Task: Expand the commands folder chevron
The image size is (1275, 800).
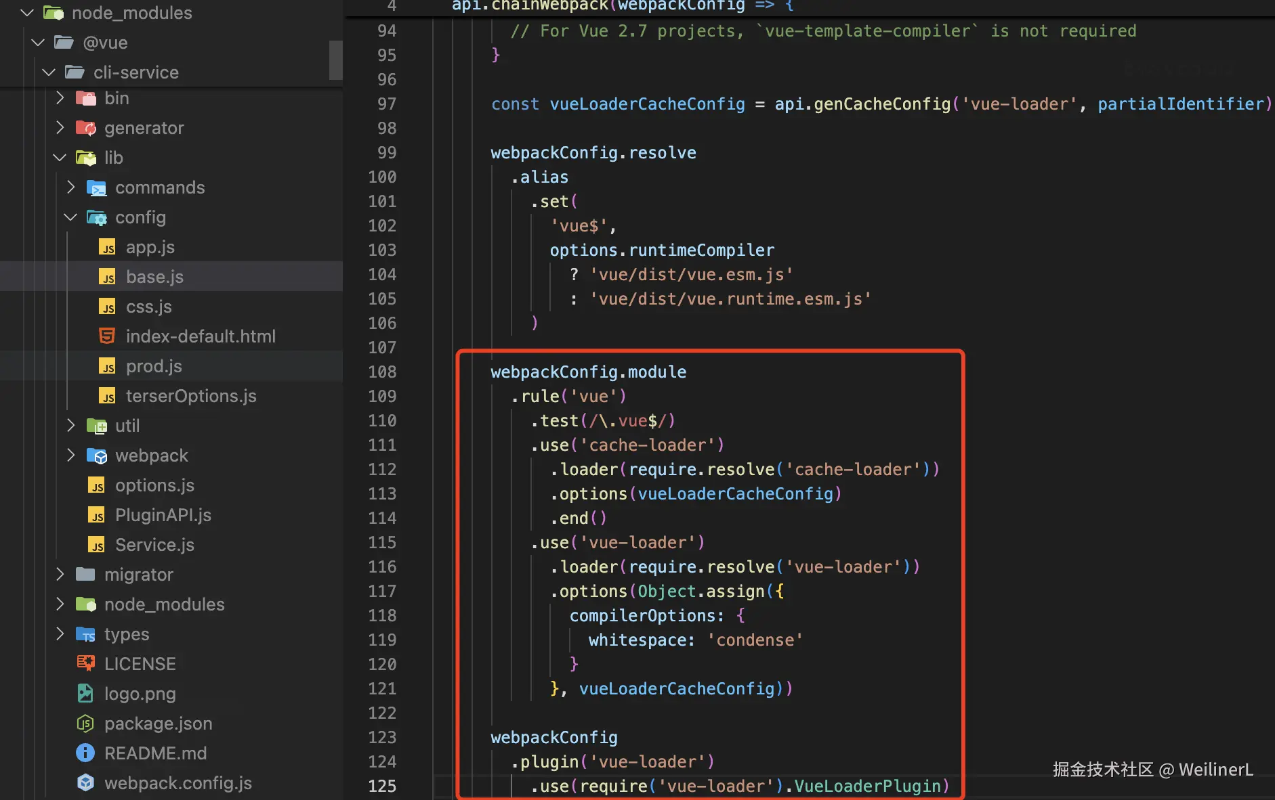Action: [71, 187]
